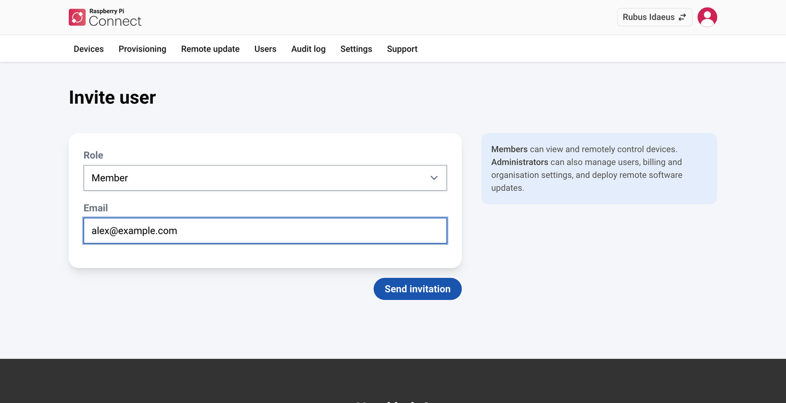View the Audit log
This screenshot has width=786, height=403.
[x=308, y=49]
